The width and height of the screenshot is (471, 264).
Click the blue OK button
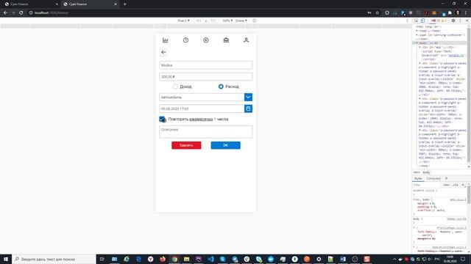tap(226, 145)
